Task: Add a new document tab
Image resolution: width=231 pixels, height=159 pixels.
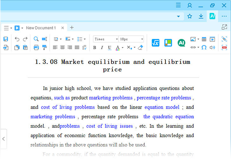Action: pos(72,27)
